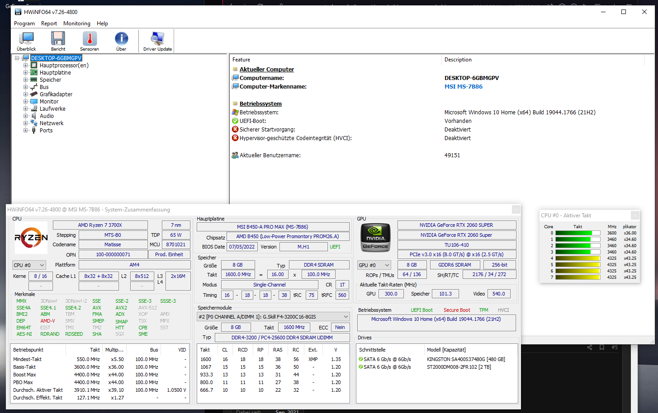Launch Driver Update toolbar icon
Image resolution: width=658 pixels, height=413 pixels.
click(157, 39)
